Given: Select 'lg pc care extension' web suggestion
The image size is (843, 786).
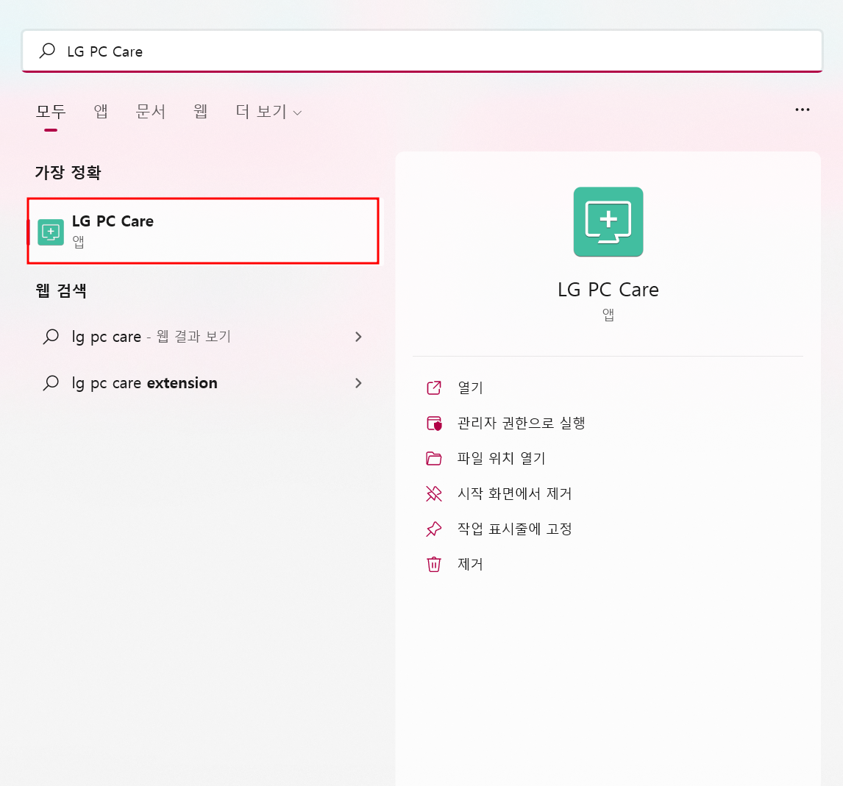Looking at the screenshot, I should (203, 383).
